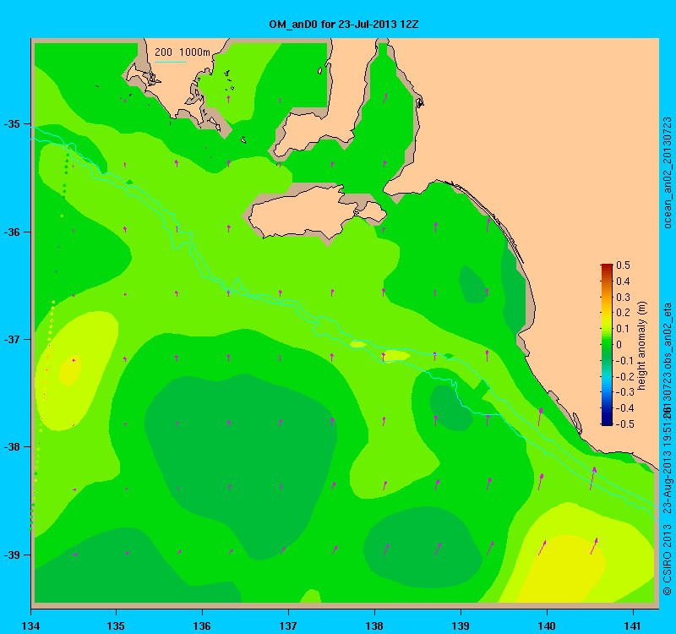Click the vertical "23-Aug-2013 19:51" timestamp text
This screenshot has width=676, height=634.
click(667, 467)
